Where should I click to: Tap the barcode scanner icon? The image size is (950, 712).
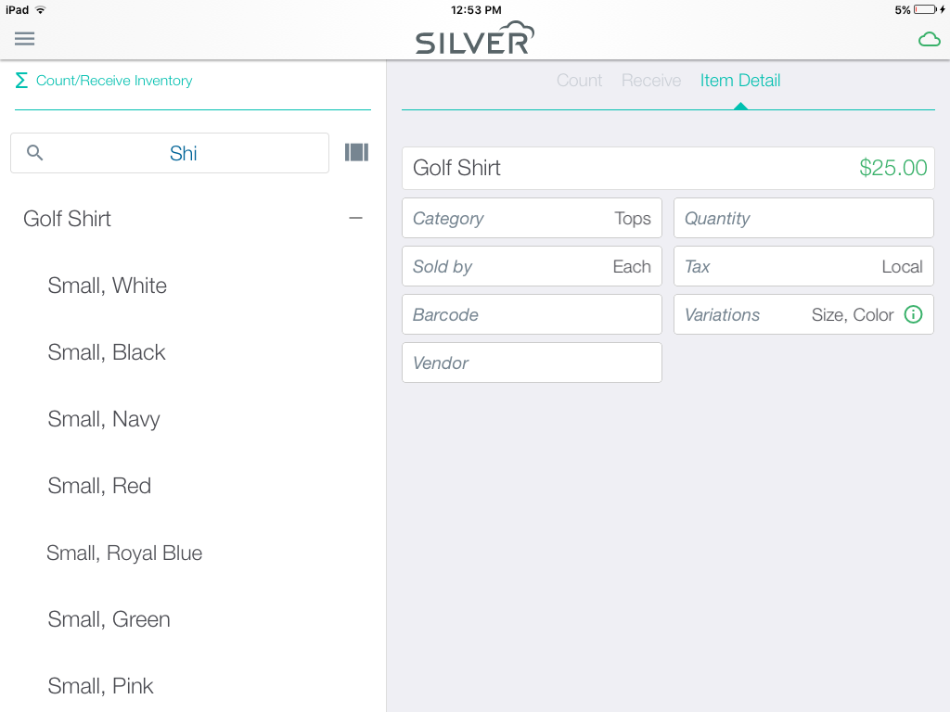coord(356,153)
